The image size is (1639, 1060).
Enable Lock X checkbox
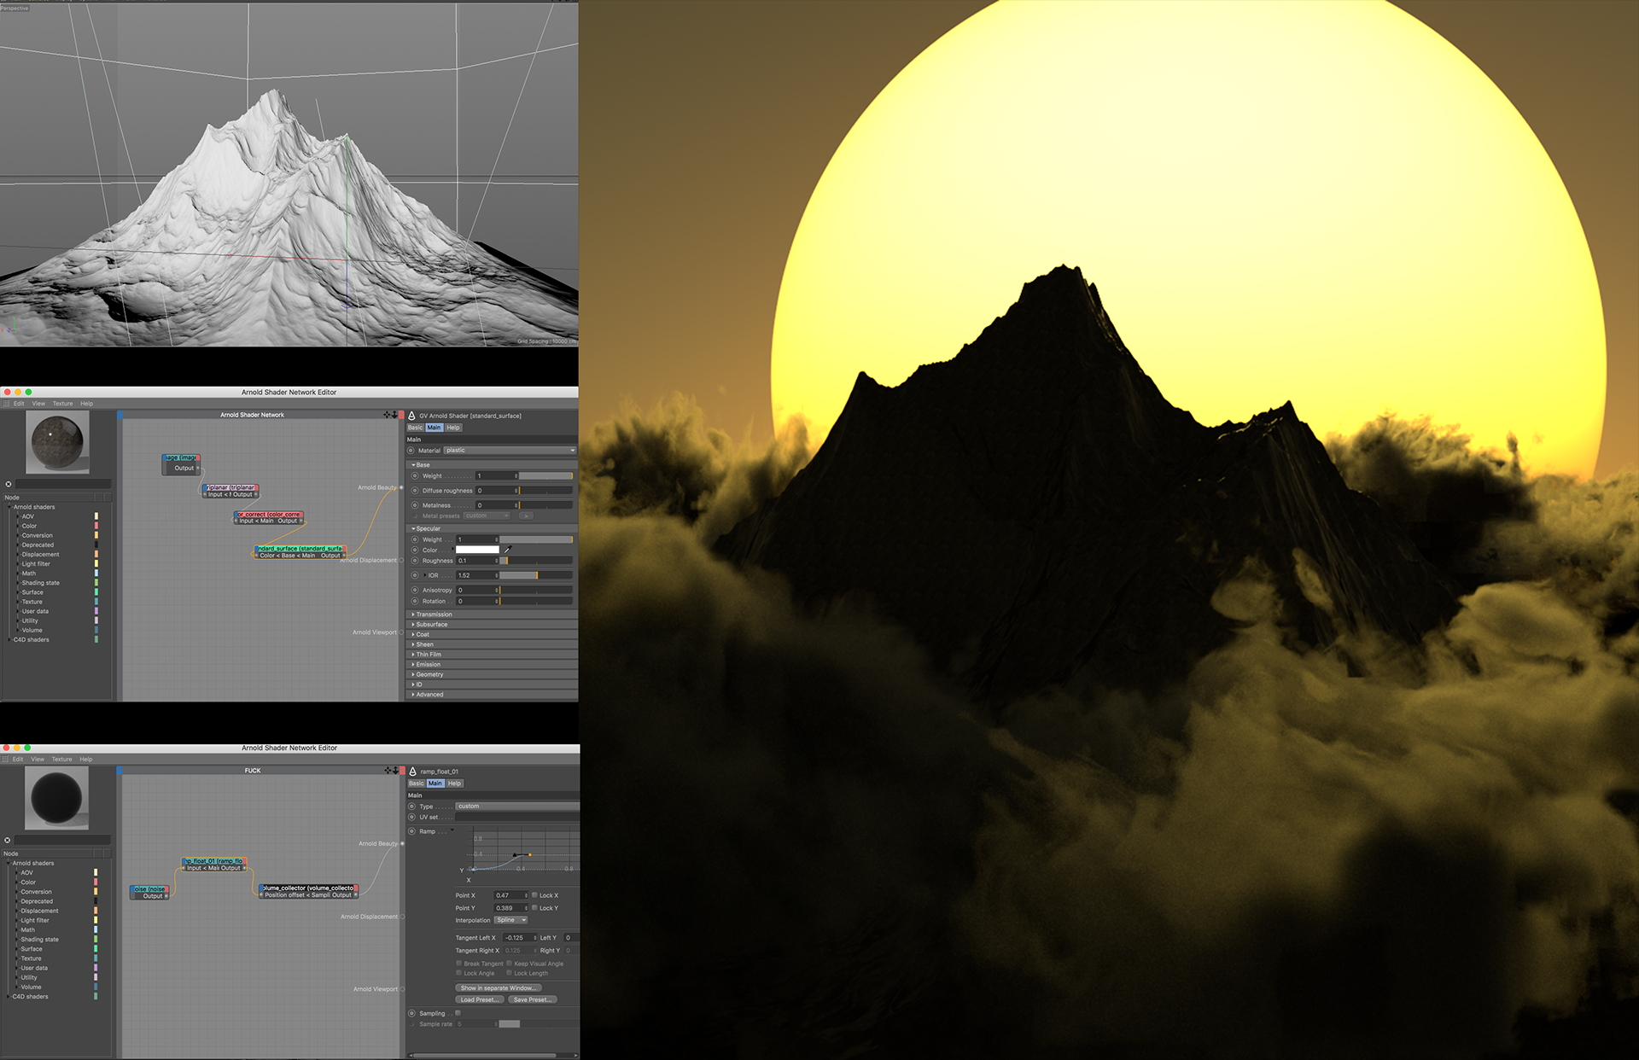click(534, 895)
